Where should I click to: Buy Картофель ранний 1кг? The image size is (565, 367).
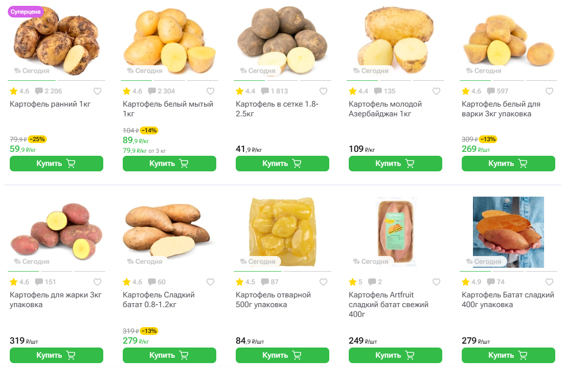[56, 164]
